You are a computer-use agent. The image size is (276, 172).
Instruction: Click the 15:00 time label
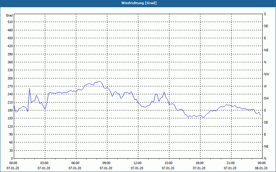[169, 163]
